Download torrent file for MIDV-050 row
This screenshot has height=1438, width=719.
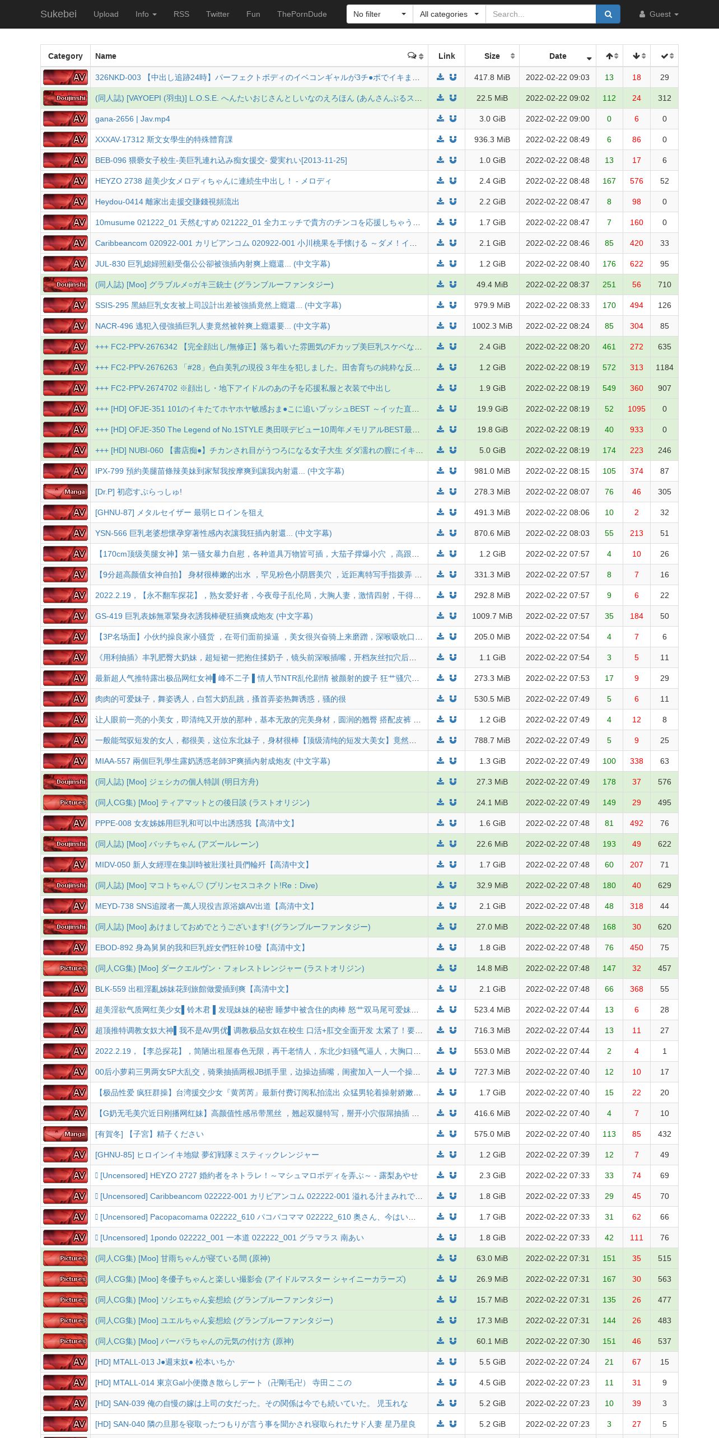tap(440, 865)
